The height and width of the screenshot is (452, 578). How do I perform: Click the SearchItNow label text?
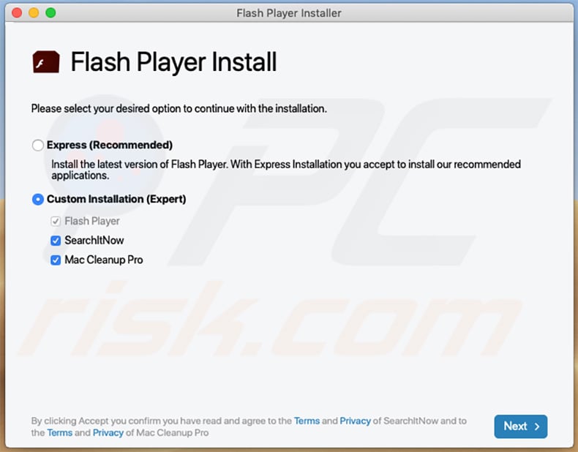point(94,241)
